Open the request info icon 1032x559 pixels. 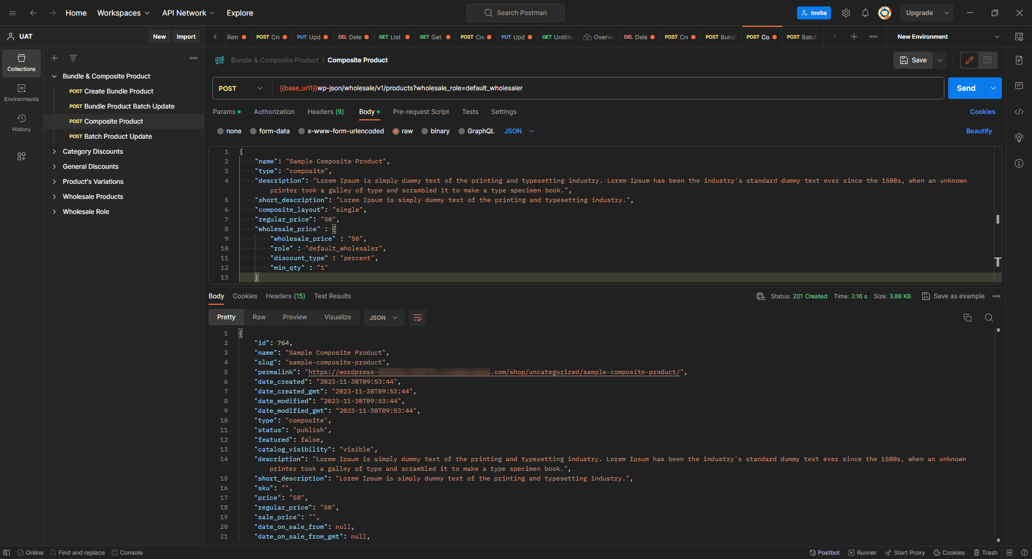[x=1019, y=163]
